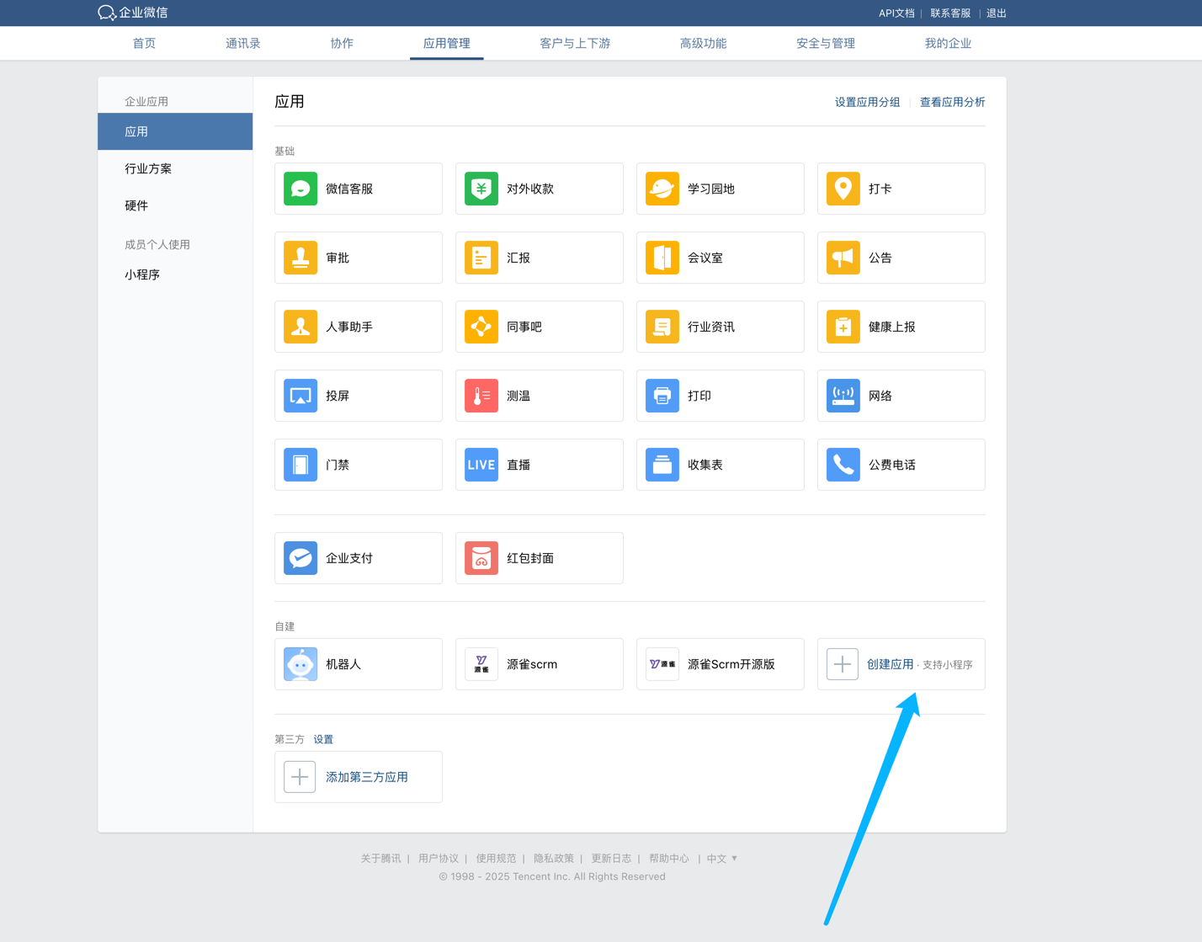Open the 公告 megaphone icon
Viewport: 1202px width, 942px height.
(843, 258)
